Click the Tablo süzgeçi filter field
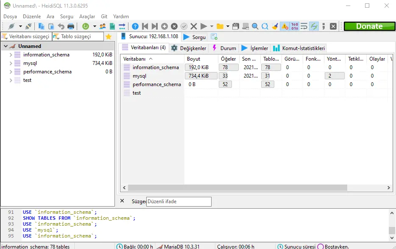Image resolution: width=396 pixels, height=249 pixels. point(78,36)
